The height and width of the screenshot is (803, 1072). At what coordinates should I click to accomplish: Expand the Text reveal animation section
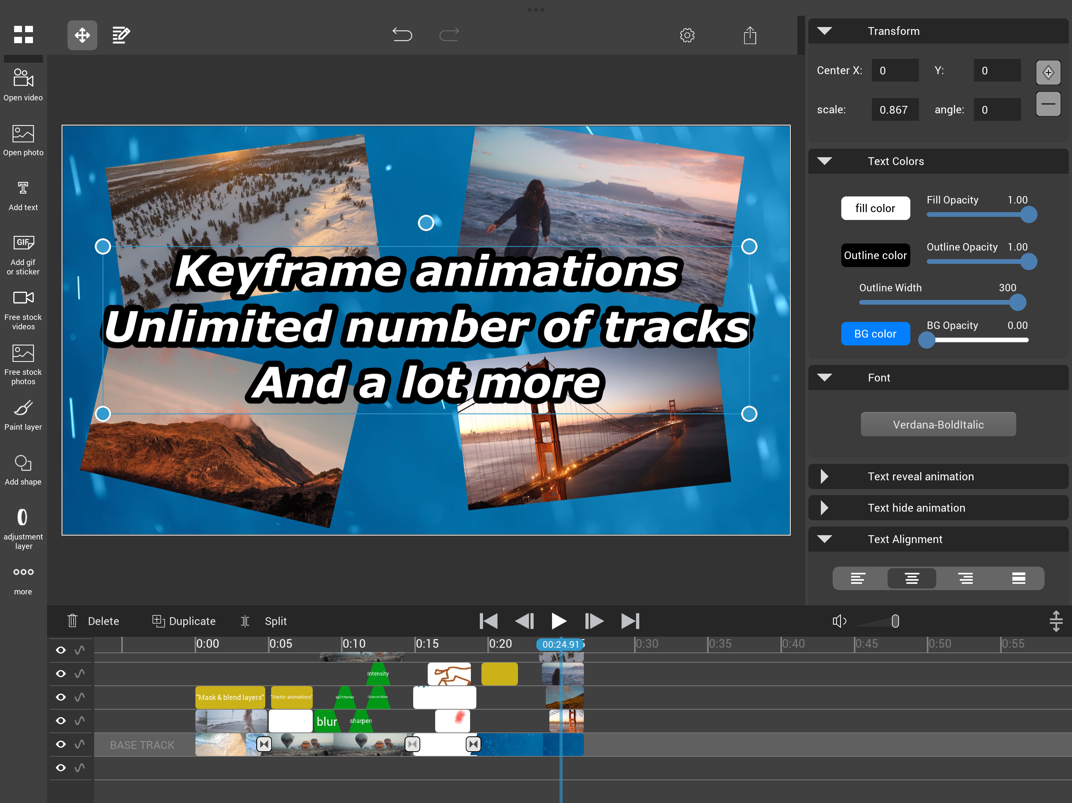click(x=824, y=476)
